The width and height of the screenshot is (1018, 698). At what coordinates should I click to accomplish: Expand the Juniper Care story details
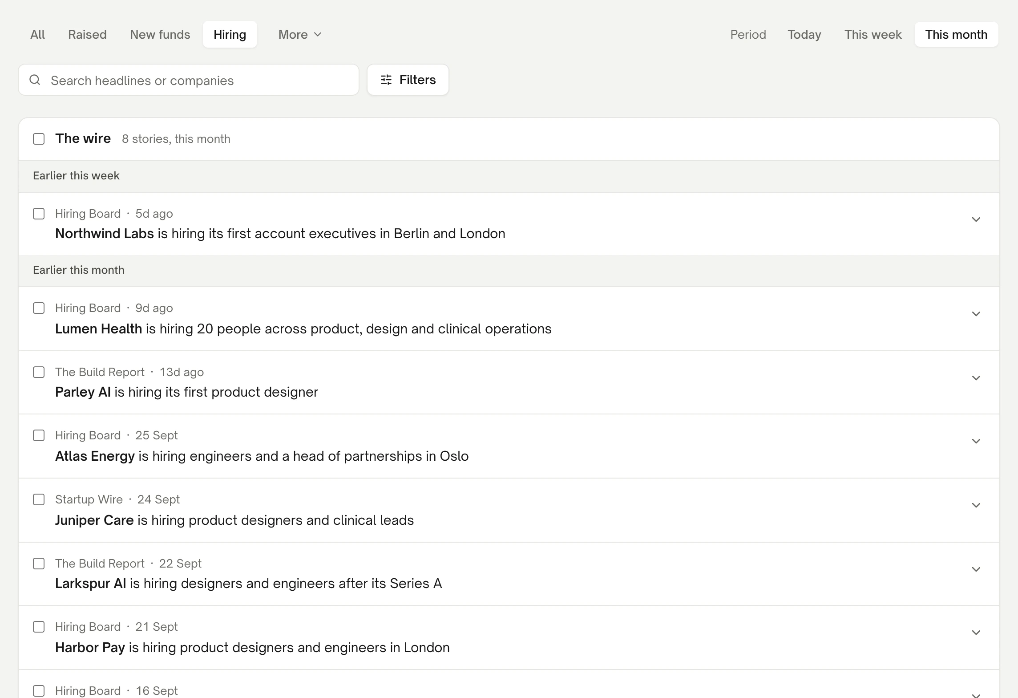pyautogui.click(x=976, y=505)
